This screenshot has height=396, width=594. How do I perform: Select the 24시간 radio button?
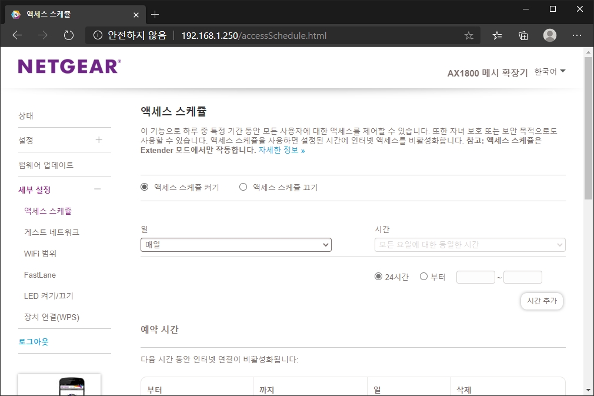[378, 277]
